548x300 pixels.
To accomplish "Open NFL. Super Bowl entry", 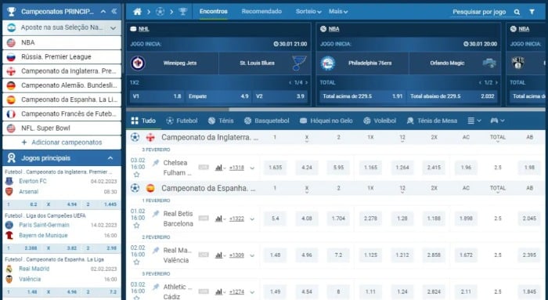I will pos(62,128).
